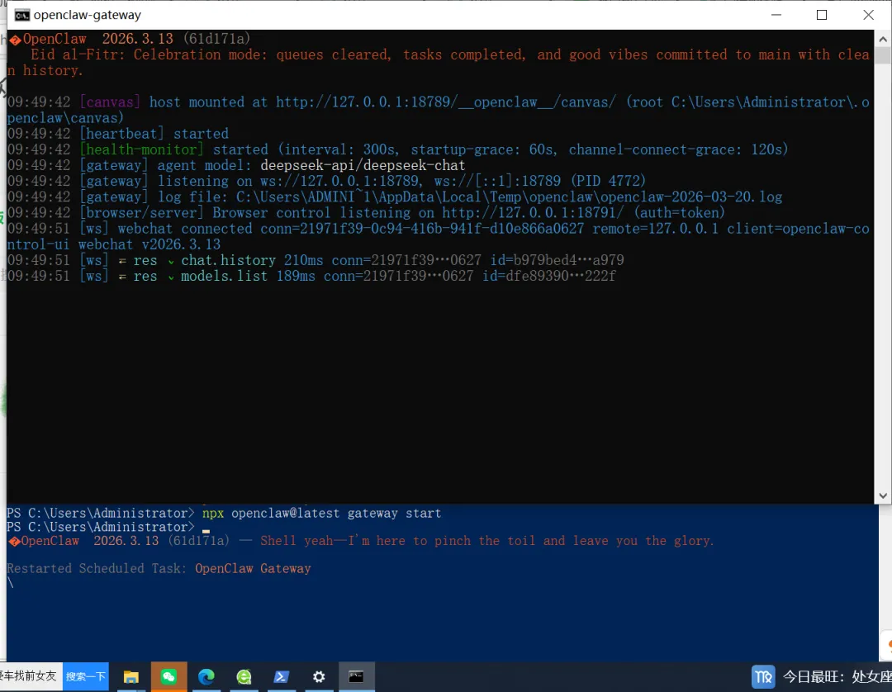Click the horoscope widget icon on taskbar
The width and height of the screenshot is (892, 692).
tap(763, 676)
